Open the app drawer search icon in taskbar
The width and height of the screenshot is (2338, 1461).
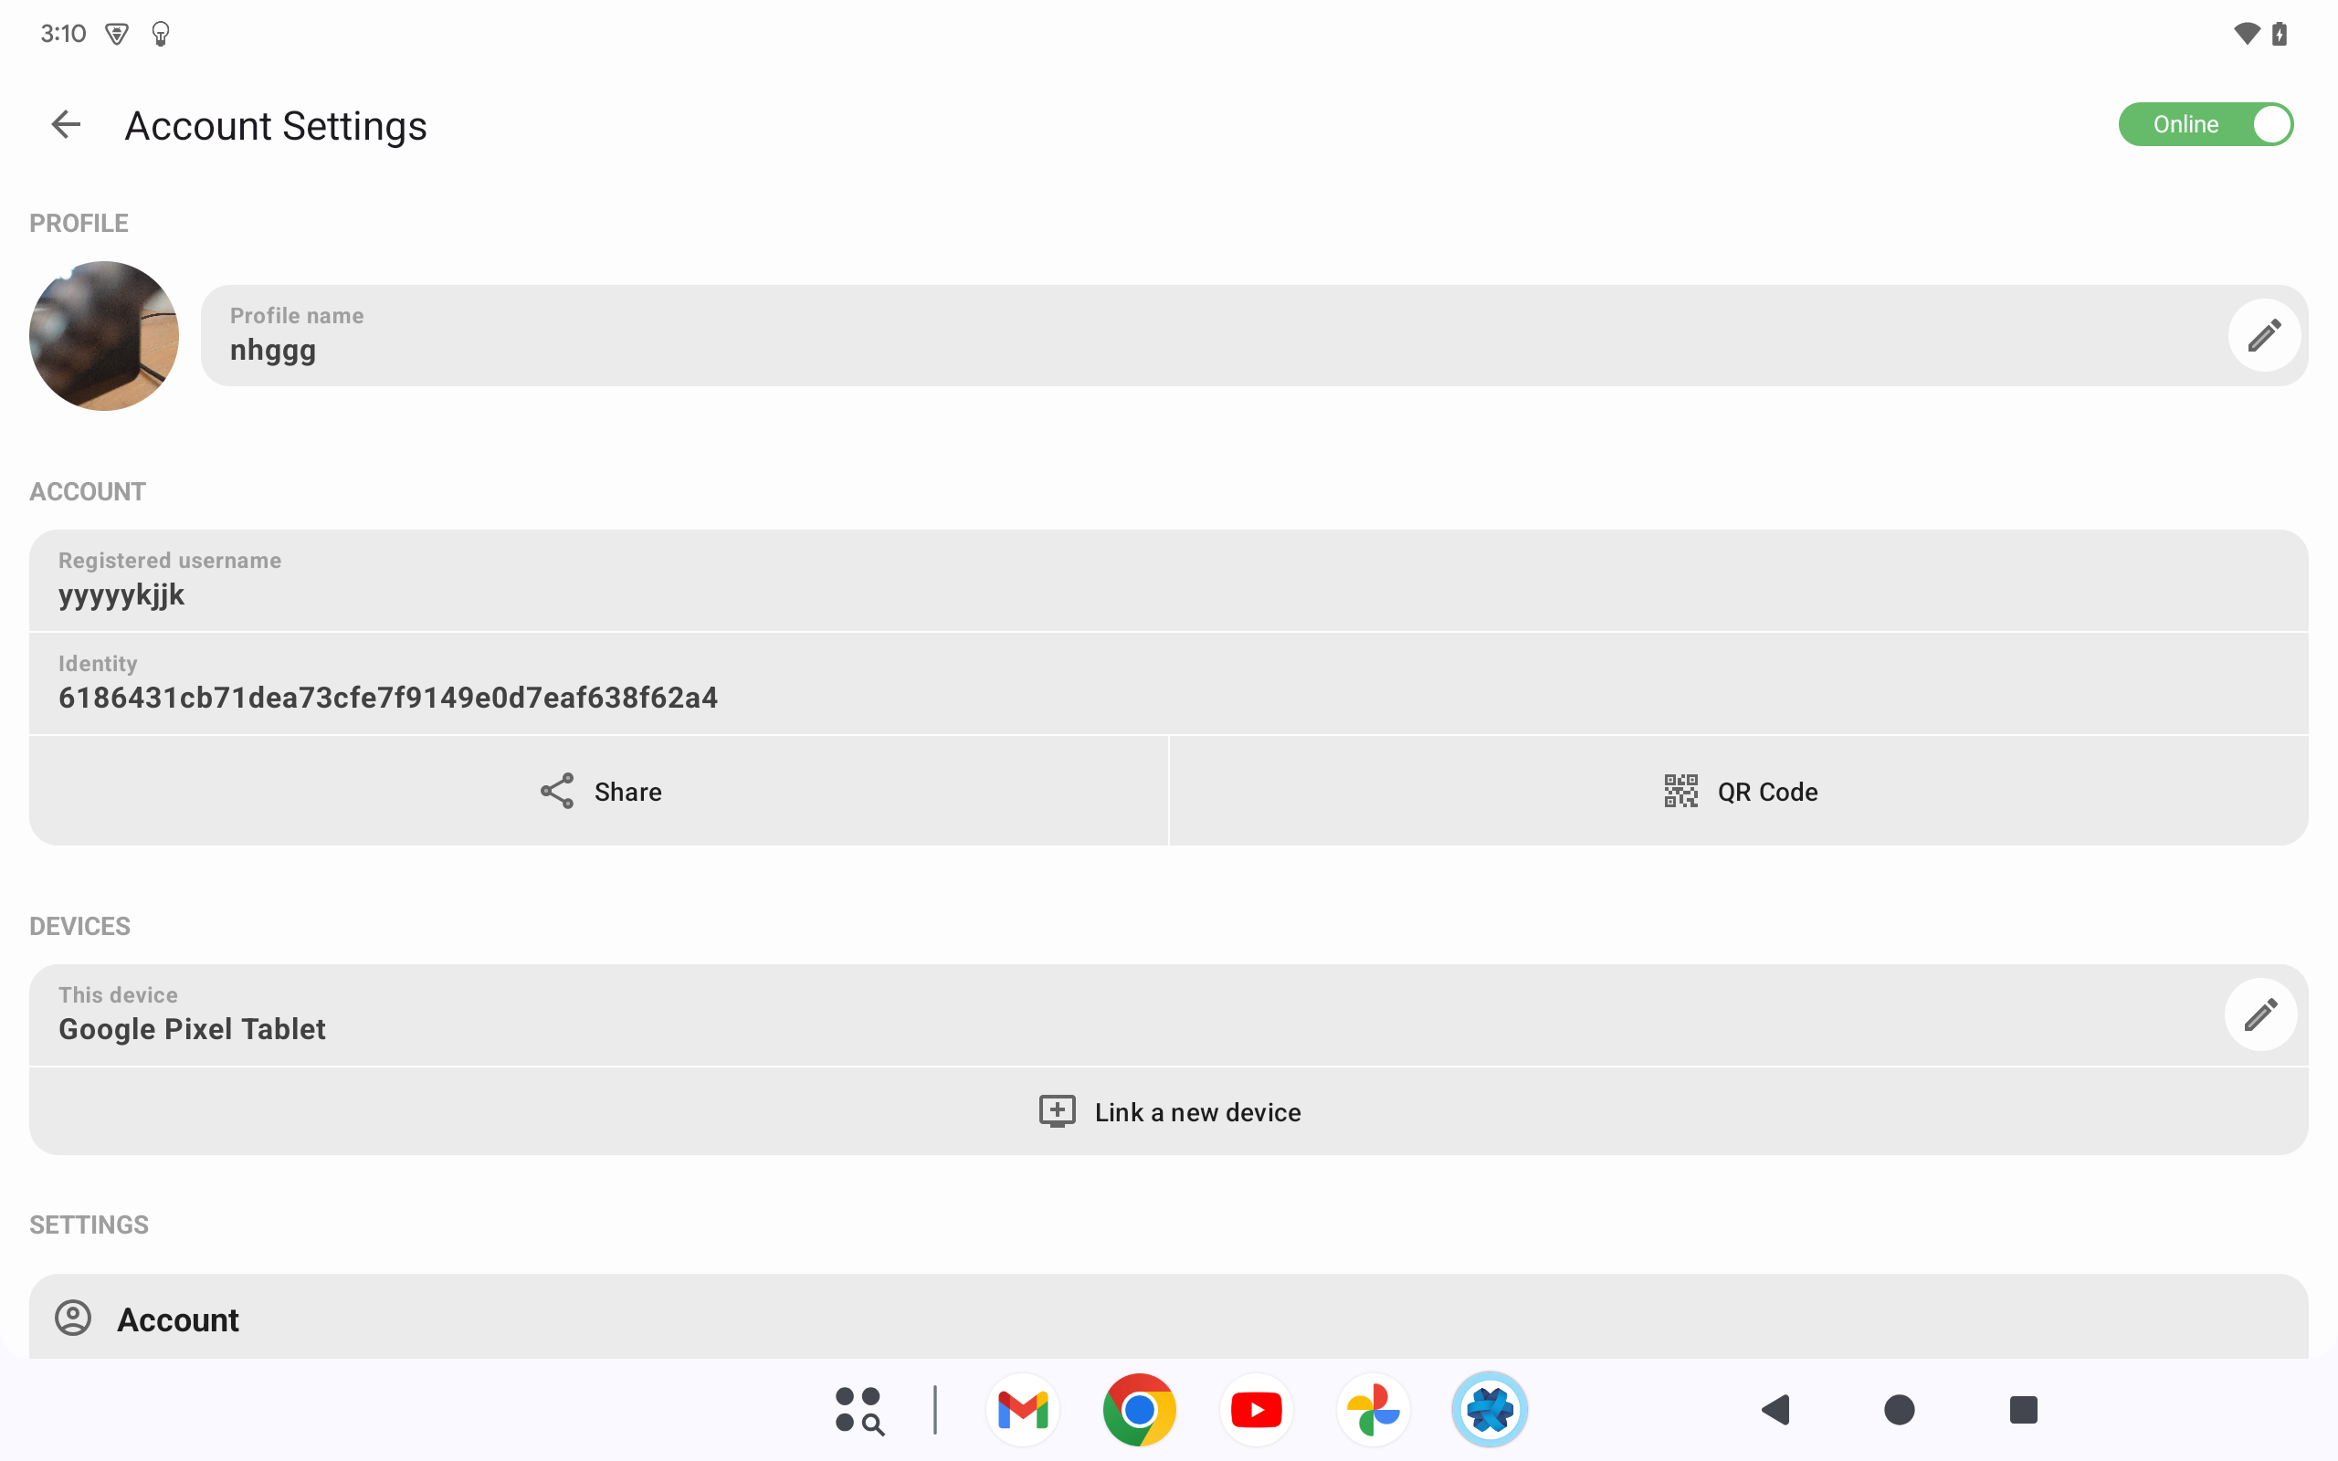pos(858,1410)
